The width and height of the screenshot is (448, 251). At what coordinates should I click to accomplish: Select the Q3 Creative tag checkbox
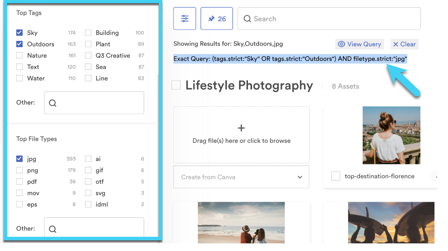[88, 55]
